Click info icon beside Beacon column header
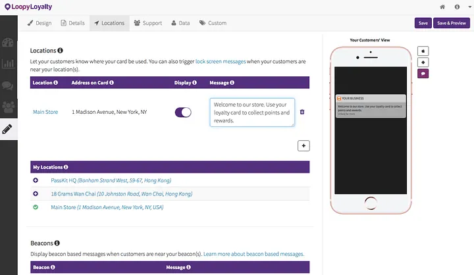Screen dimensions: 474x275 pos(53,267)
